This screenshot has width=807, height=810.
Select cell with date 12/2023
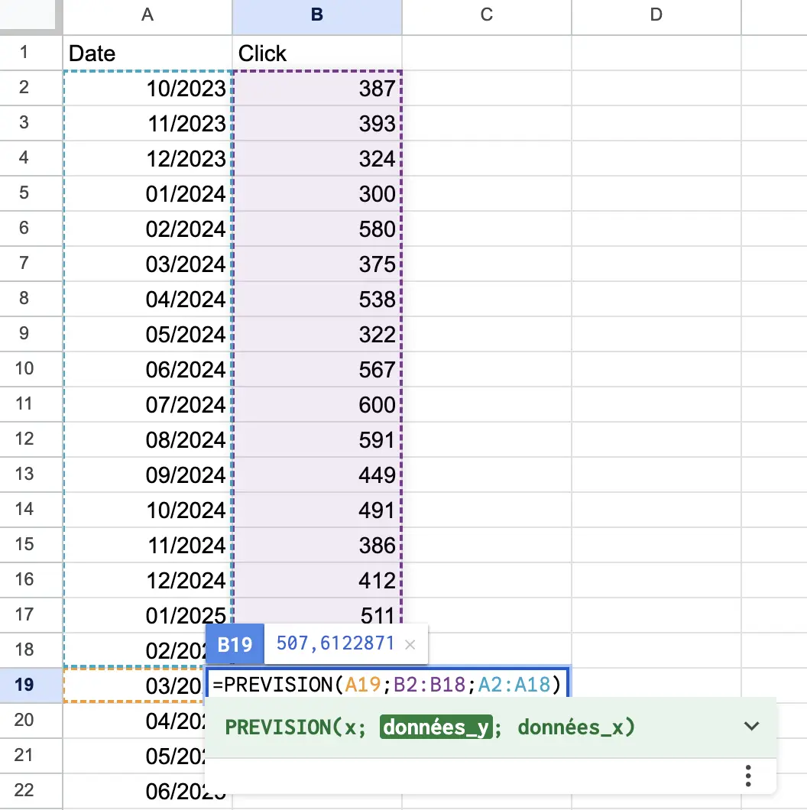click(147, 158)
